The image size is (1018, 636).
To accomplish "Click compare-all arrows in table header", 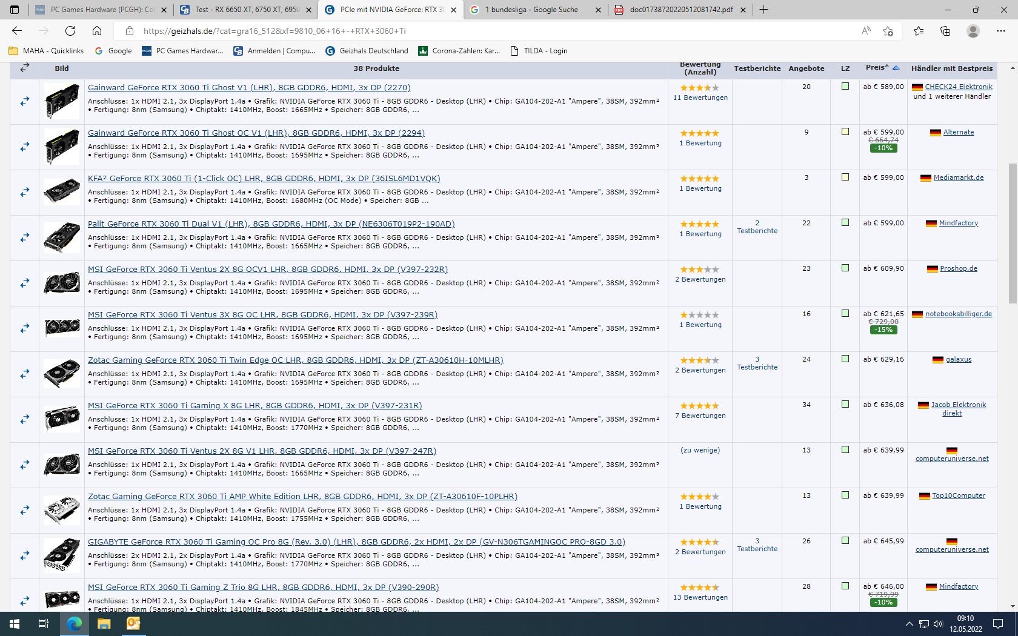I will tap(25, 68).
